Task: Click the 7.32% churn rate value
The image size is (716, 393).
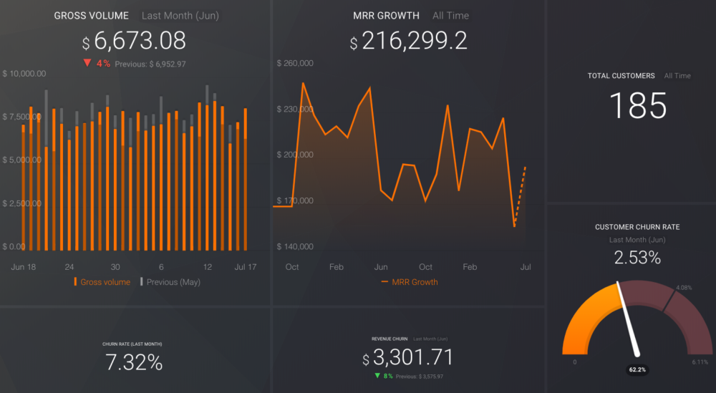Action: coord(134,363)
